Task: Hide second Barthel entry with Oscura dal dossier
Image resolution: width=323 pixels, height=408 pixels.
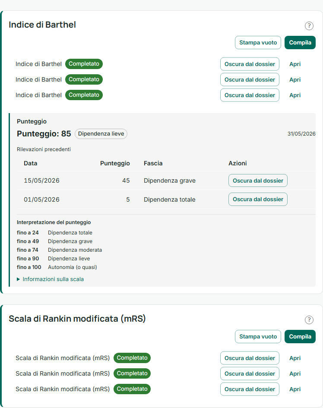Action: click(x=250, y=79)
